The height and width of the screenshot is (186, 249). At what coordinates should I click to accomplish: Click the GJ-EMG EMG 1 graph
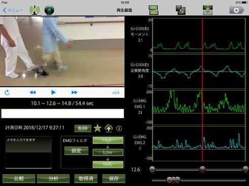[x=199, y=107]
